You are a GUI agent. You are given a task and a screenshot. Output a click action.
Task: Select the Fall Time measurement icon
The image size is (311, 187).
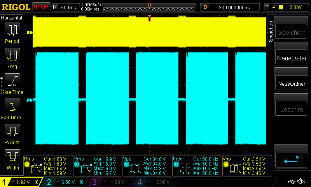click(x=12, y=106)
